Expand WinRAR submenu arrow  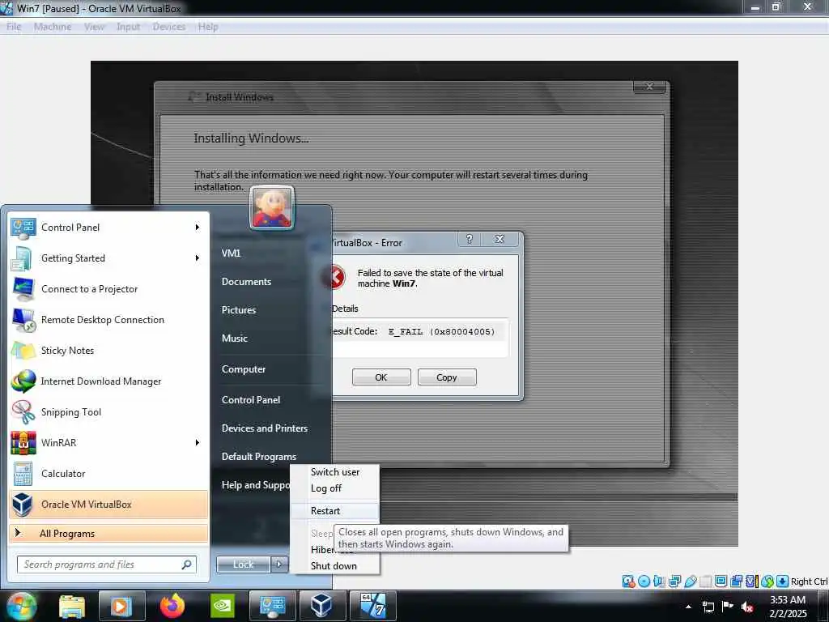tap(198, 442)
